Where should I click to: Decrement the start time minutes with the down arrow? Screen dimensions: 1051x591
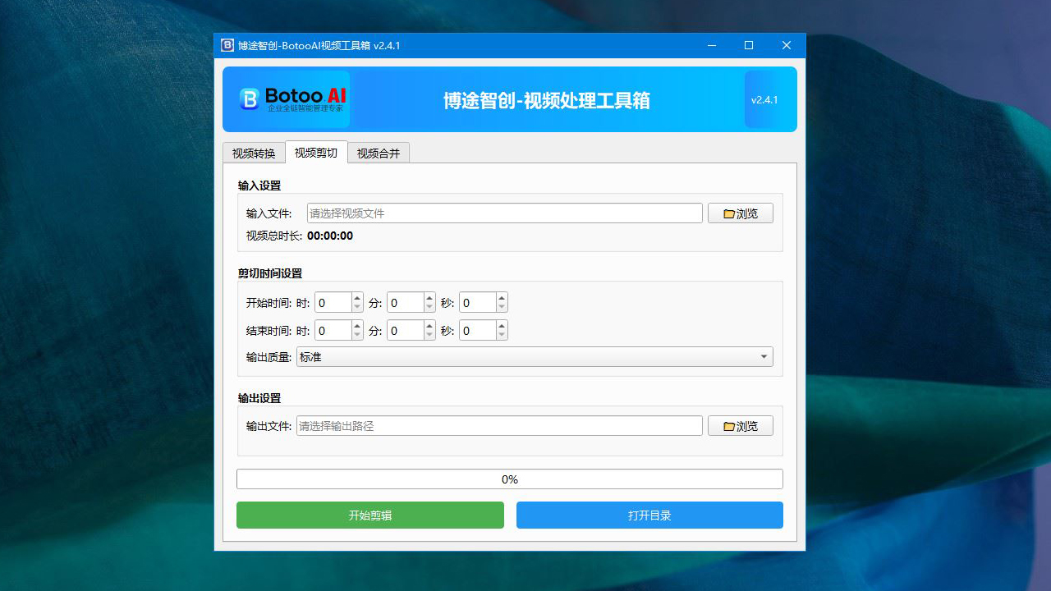coord(429,306)
